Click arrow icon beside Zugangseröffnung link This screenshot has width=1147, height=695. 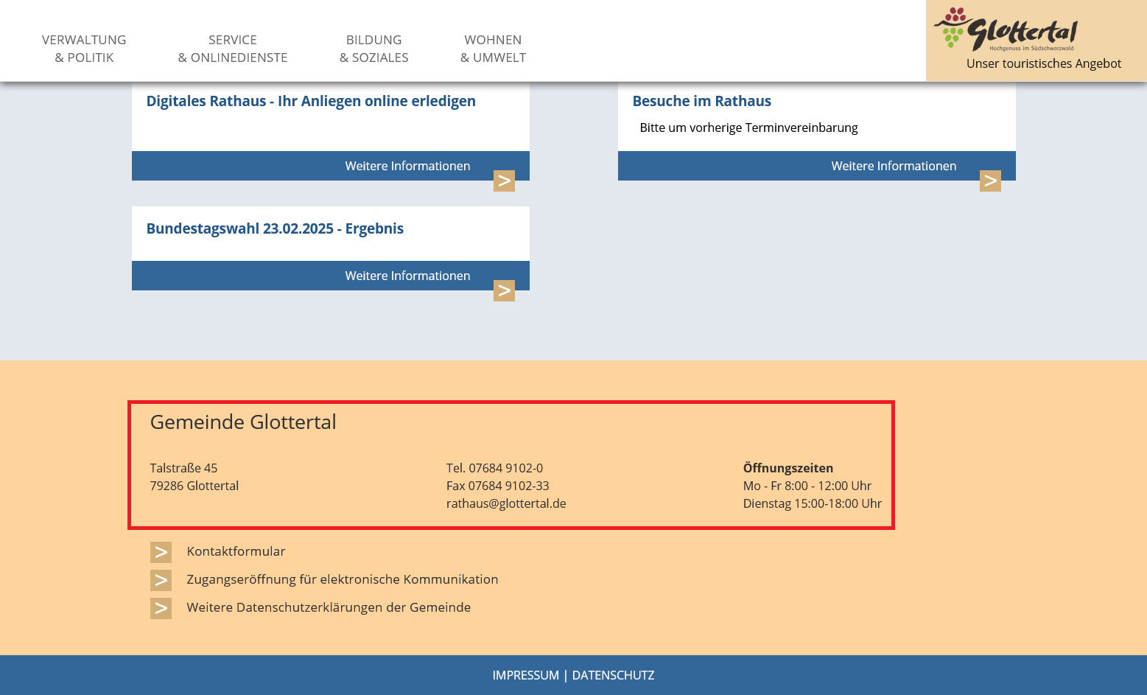[161, 580]
